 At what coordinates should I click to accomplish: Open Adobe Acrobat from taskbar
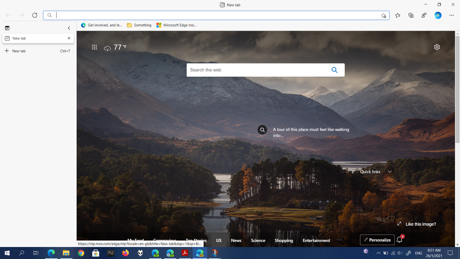185,253
